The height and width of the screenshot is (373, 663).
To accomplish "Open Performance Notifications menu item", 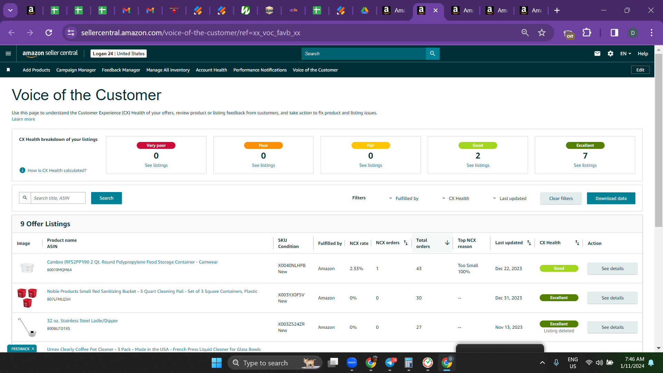I will click(260, 70).
